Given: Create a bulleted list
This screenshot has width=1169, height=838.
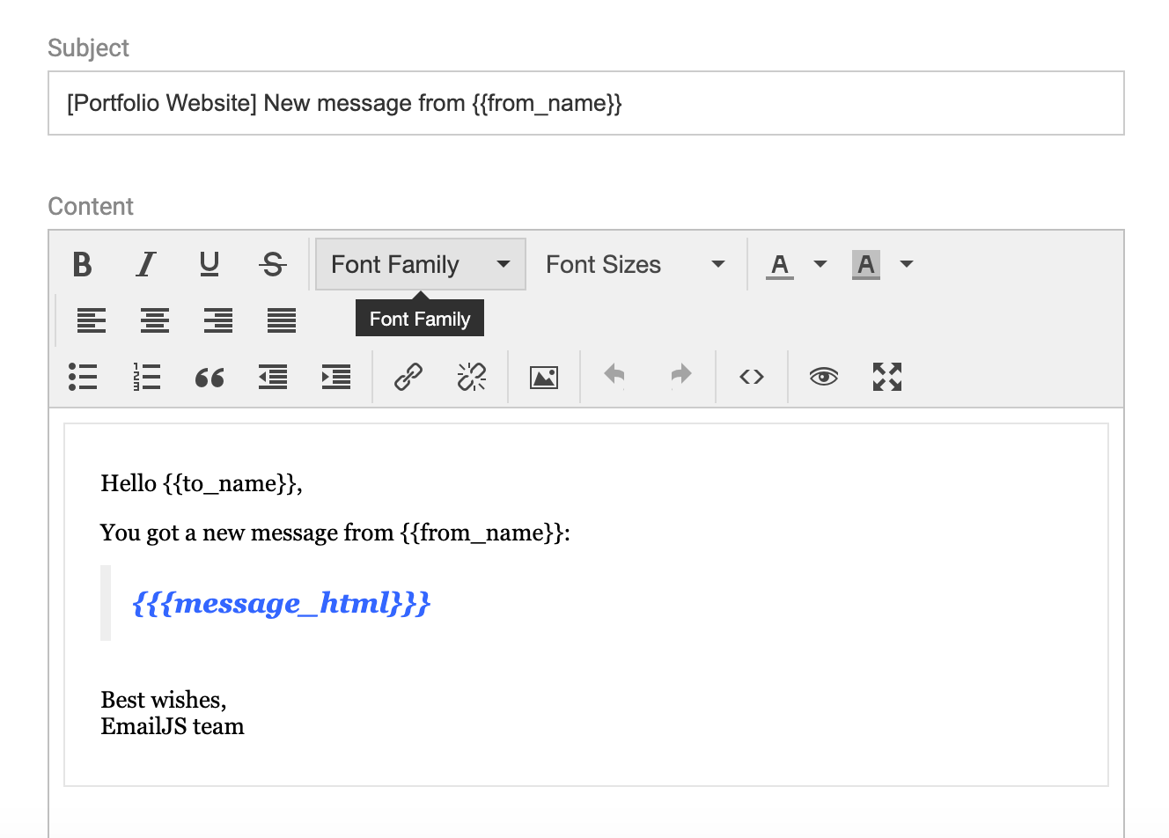Looking at the screenshot, I should [82, 377].
